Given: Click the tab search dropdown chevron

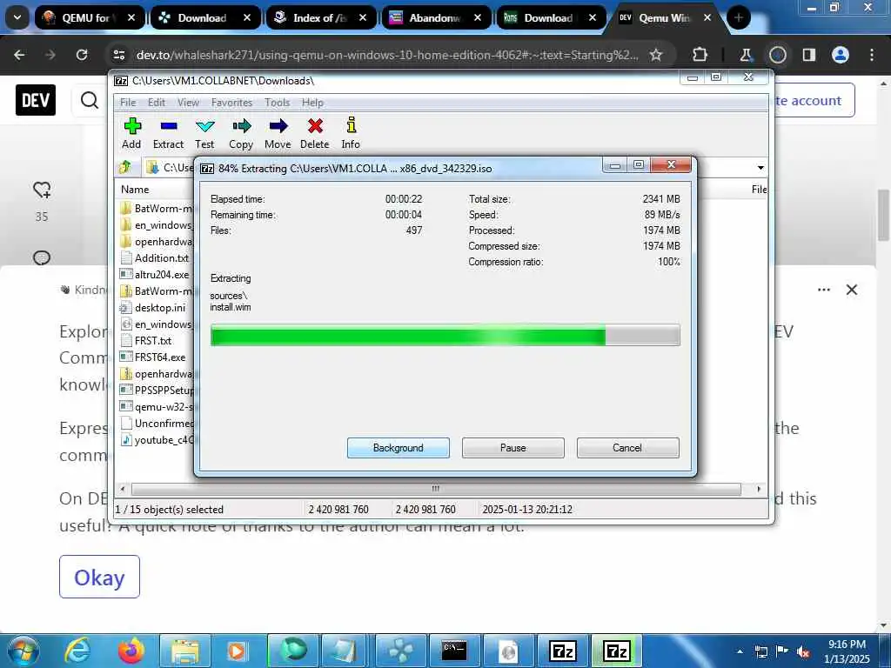Looking at the screenshot, I should click(x=17, y=17).
